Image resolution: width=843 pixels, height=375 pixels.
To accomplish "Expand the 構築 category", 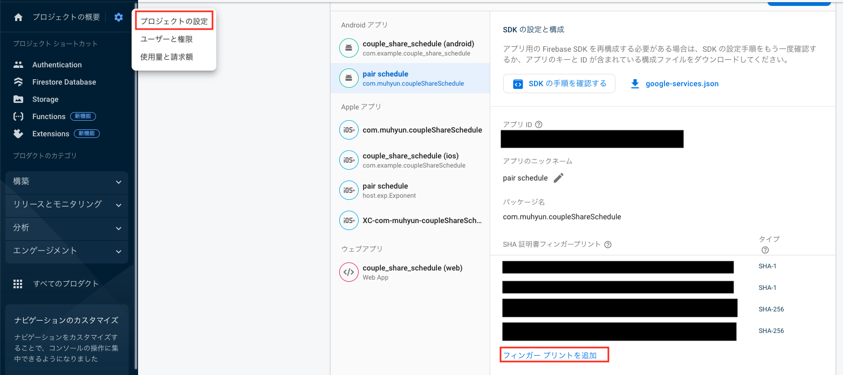I will tap(67, 182).
